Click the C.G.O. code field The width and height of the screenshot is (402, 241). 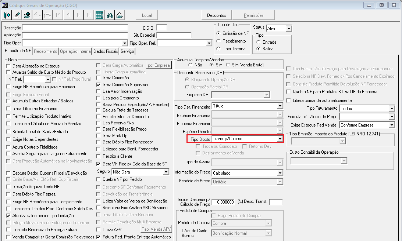click(x=162, y=28)
